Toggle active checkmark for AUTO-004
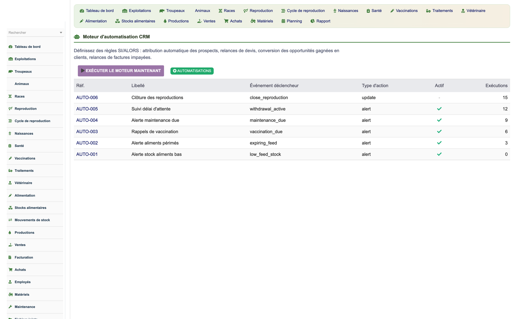The image size is (515, 319). [x=439, y=120]
